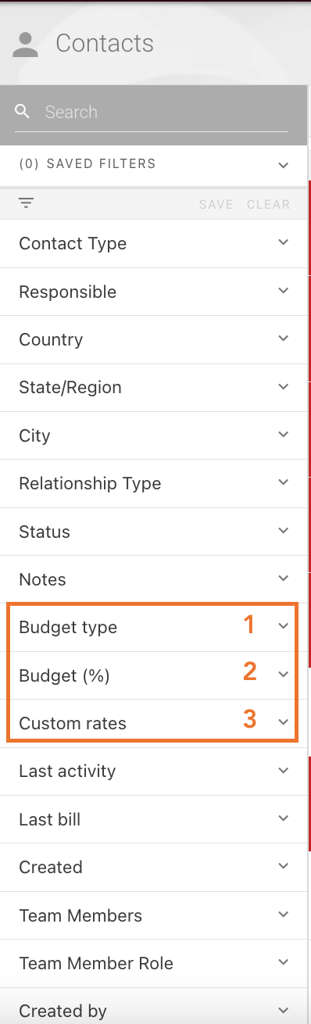The image size is (311, 1024).
Task: Click the Contacts person icon
Action: point(26,45)
